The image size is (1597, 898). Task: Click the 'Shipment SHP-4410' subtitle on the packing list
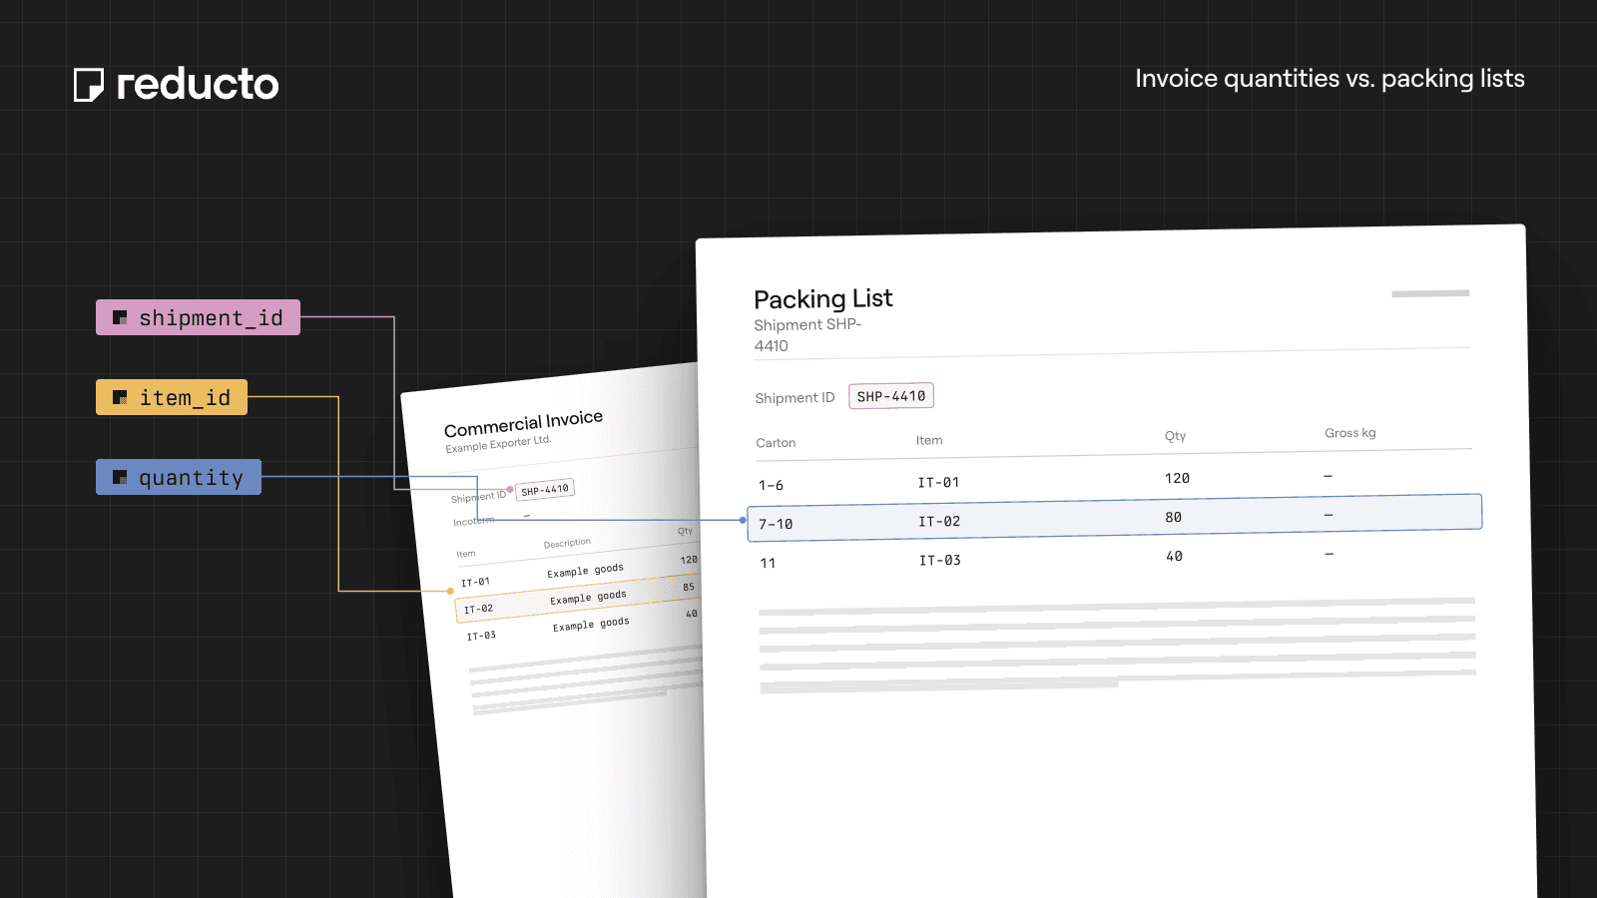[x=807, y=335]
